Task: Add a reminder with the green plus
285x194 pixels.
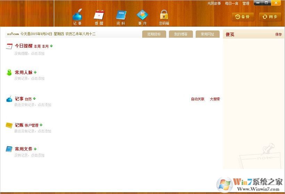Action: click(51, 46)
